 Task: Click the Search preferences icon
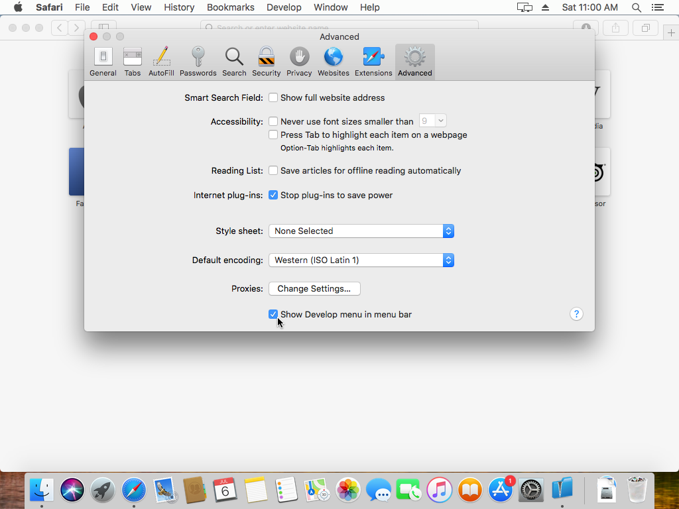[234, 62]
